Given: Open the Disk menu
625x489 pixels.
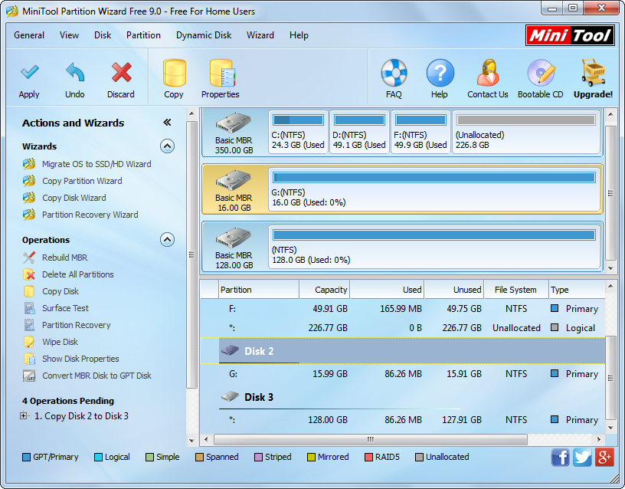Looking at the screenshot, I should click(103, 35).
